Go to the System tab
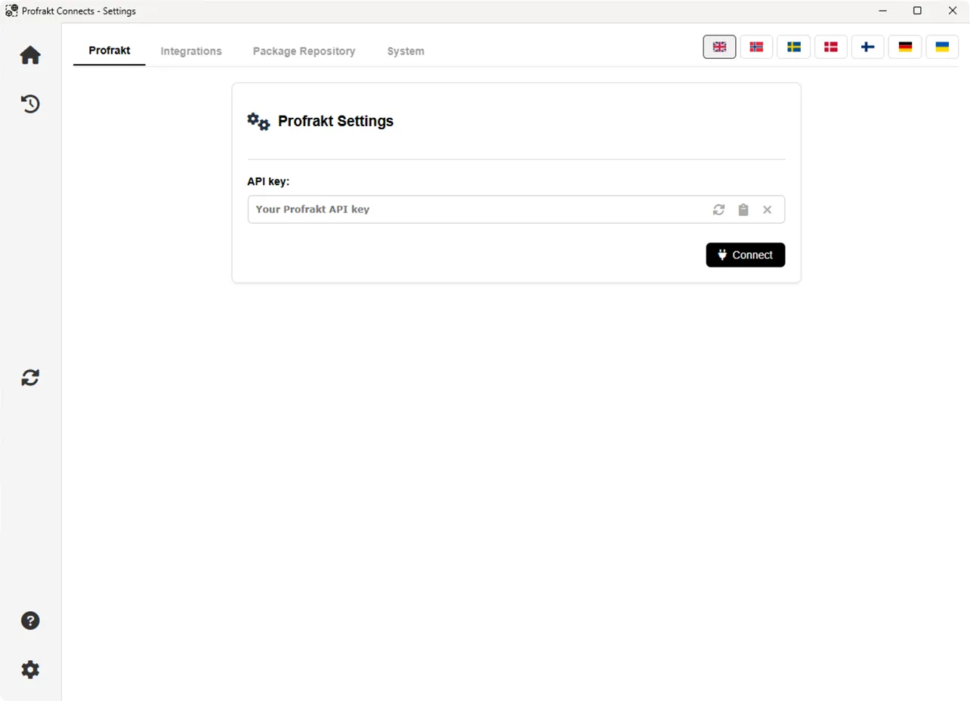Image resolution: width=970 pixels, height=701 pixels. pos(406,51)
